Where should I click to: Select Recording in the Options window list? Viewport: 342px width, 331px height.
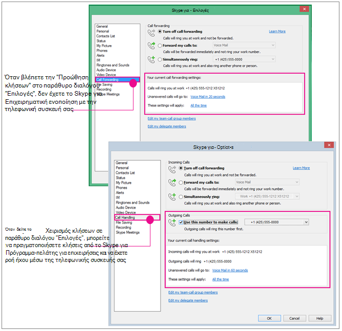pos(124,228)
